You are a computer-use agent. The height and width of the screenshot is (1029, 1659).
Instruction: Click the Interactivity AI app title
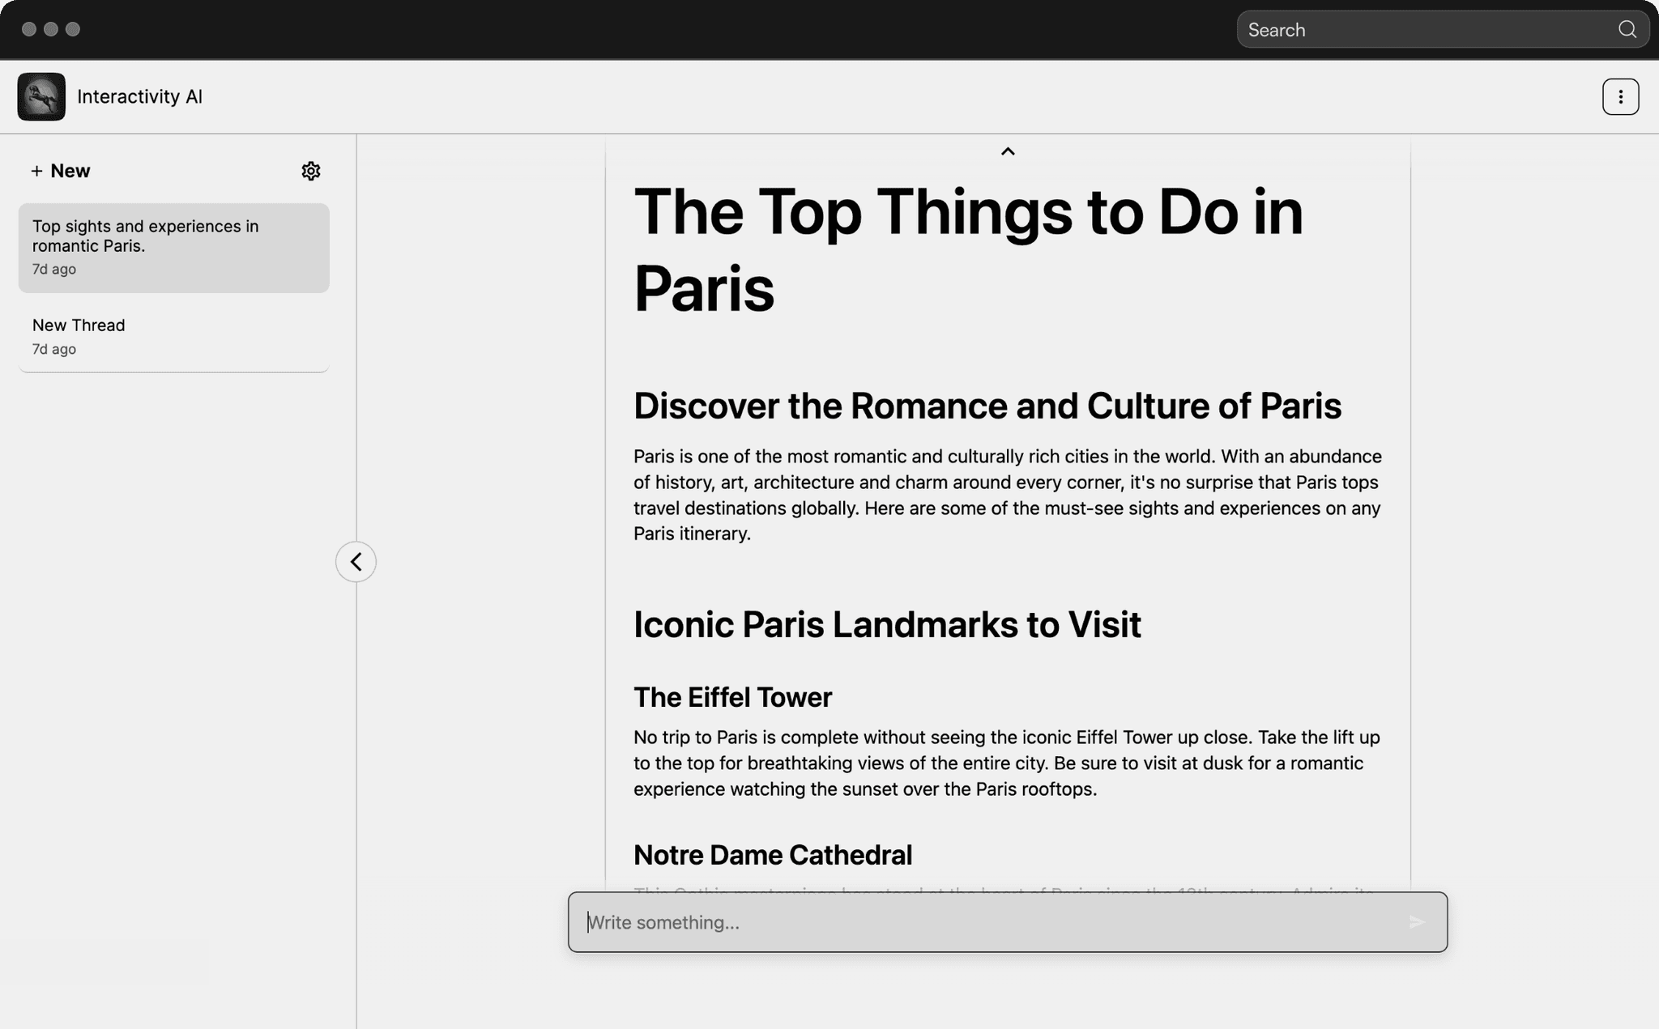[x=139, y=97]
